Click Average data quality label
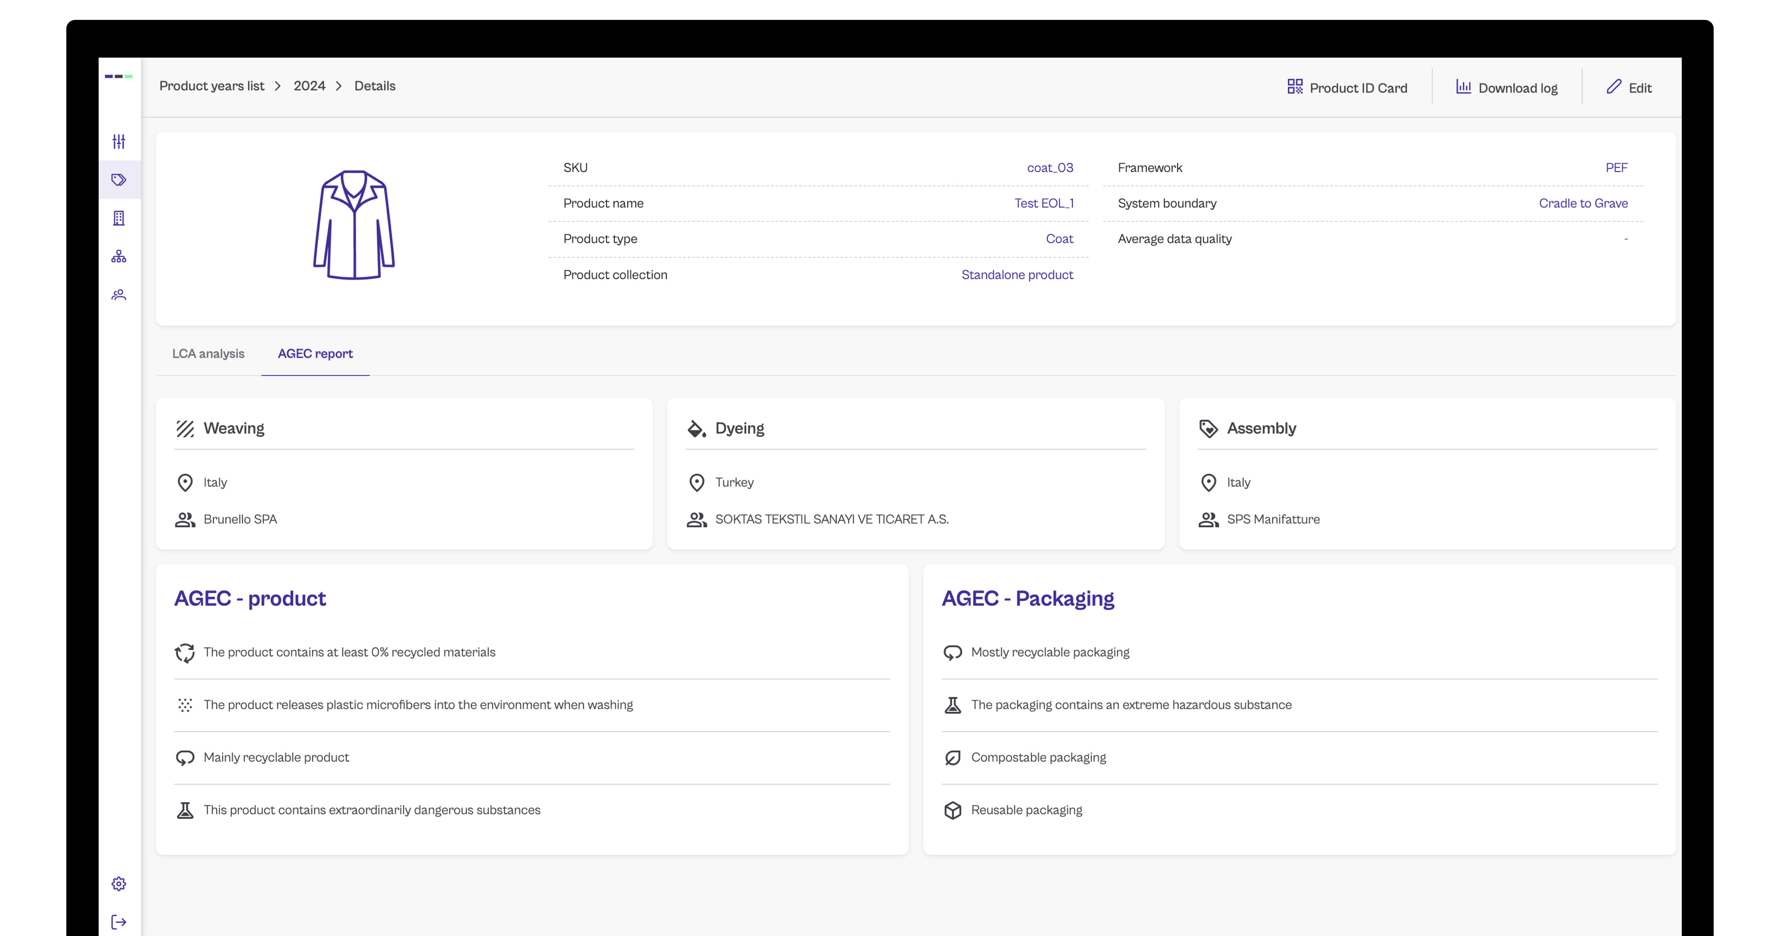This screenshot has width=1780, height=936. [x=1175, y=238]
